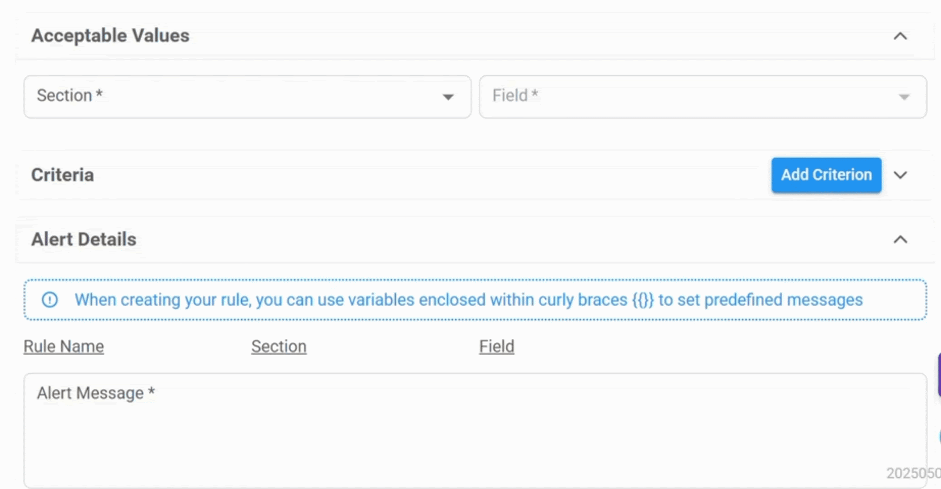Click the Field placeholder label
941x489 pixels.
[515, 95]
